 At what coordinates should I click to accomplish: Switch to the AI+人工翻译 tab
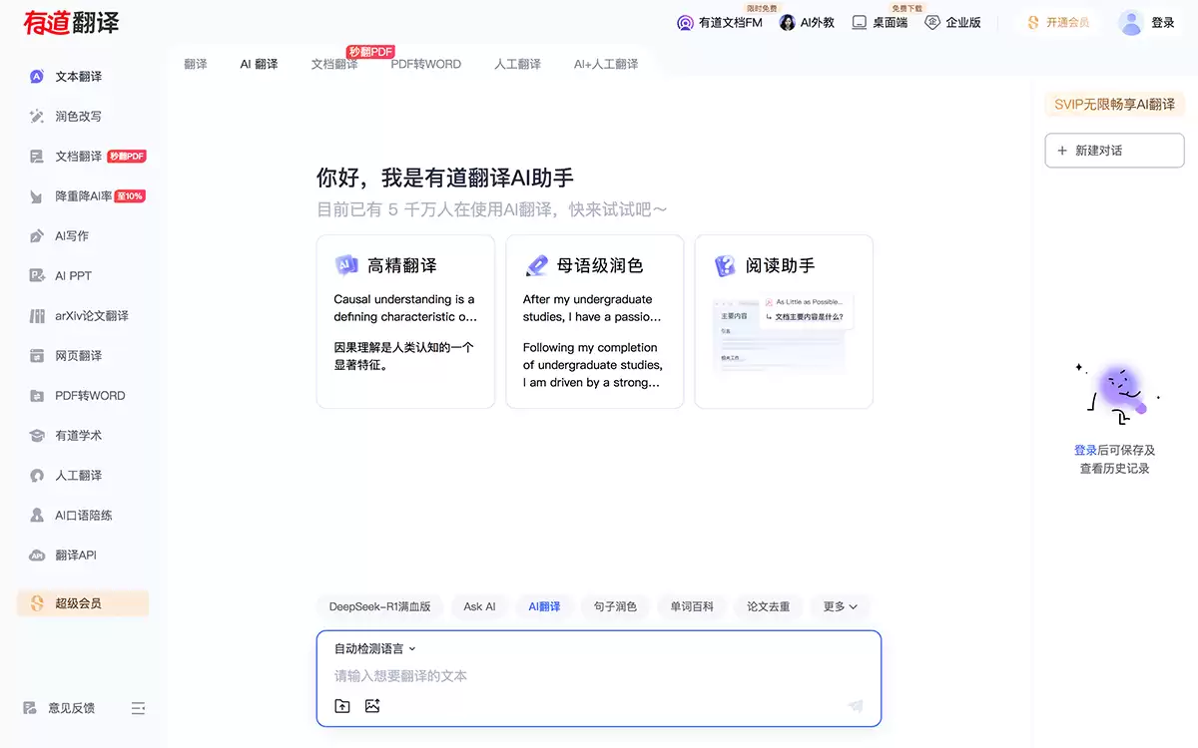click(606, 64)
